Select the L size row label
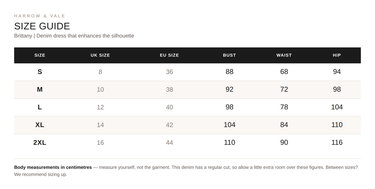Screen dimensions: 375x189 40,107
